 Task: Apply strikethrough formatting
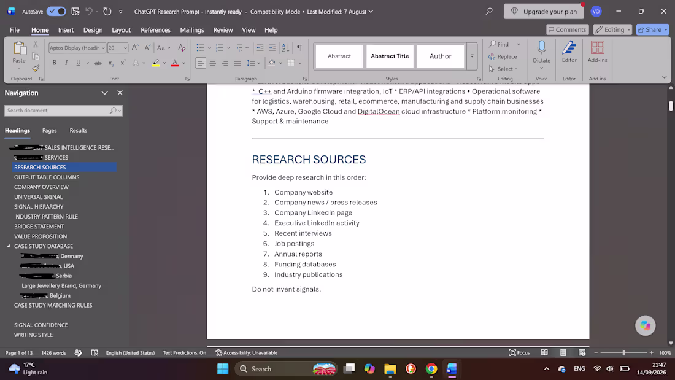click(x=98, y=63)
